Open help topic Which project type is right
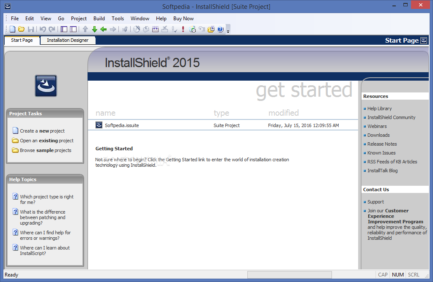 tap(47, 199)
